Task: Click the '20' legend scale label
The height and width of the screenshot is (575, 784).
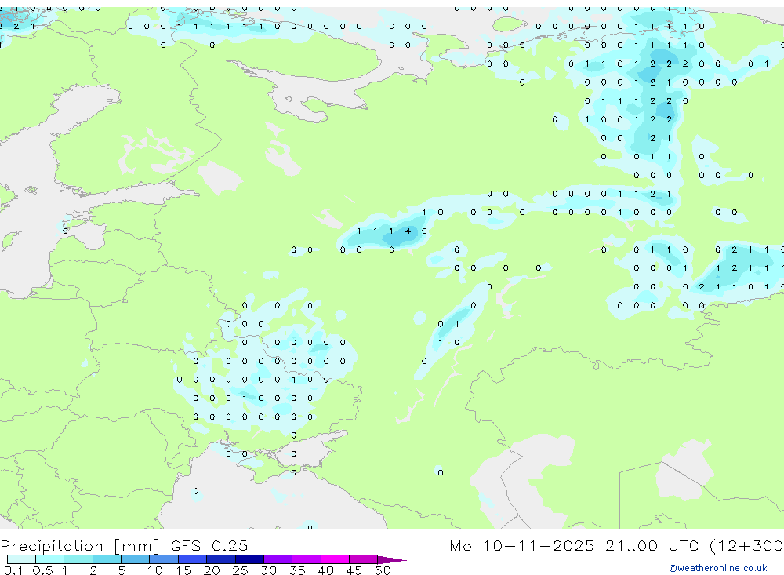Action: pos(212,570)
